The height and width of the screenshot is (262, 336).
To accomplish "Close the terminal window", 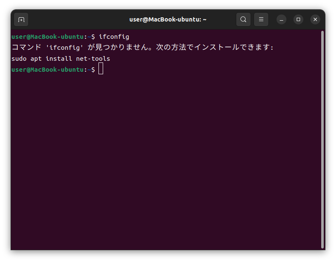I will pos(315,19).
